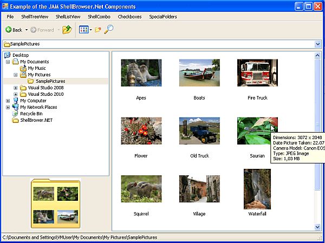Open the SpecialFolders menu
325x243 pixels.
tap(163, 17)
